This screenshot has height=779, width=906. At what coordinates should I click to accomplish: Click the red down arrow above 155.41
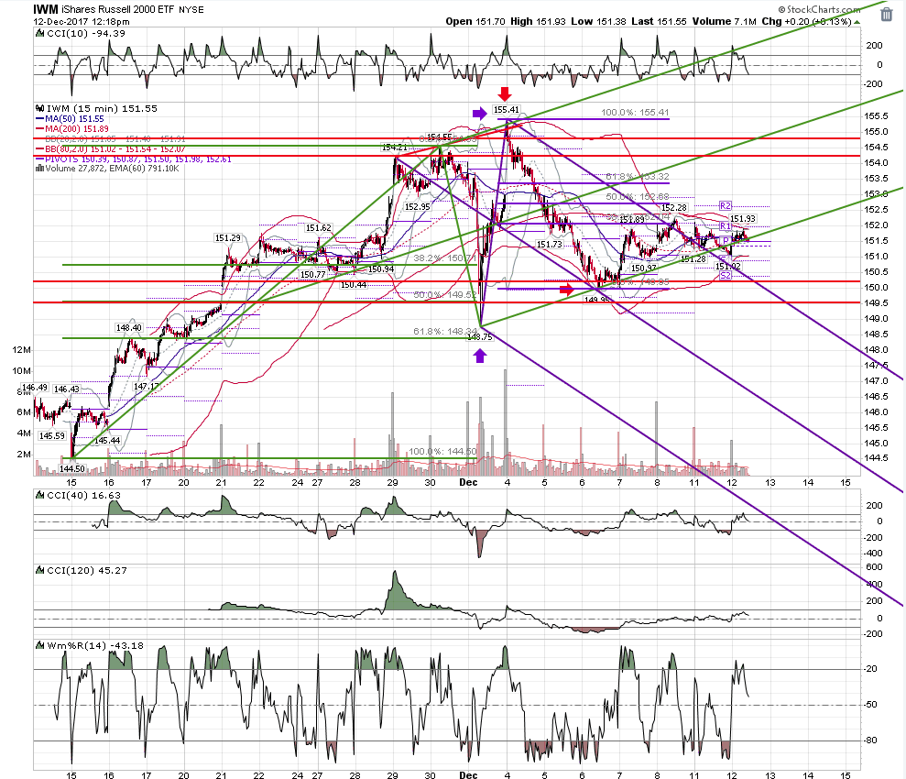tap(505, 93)
